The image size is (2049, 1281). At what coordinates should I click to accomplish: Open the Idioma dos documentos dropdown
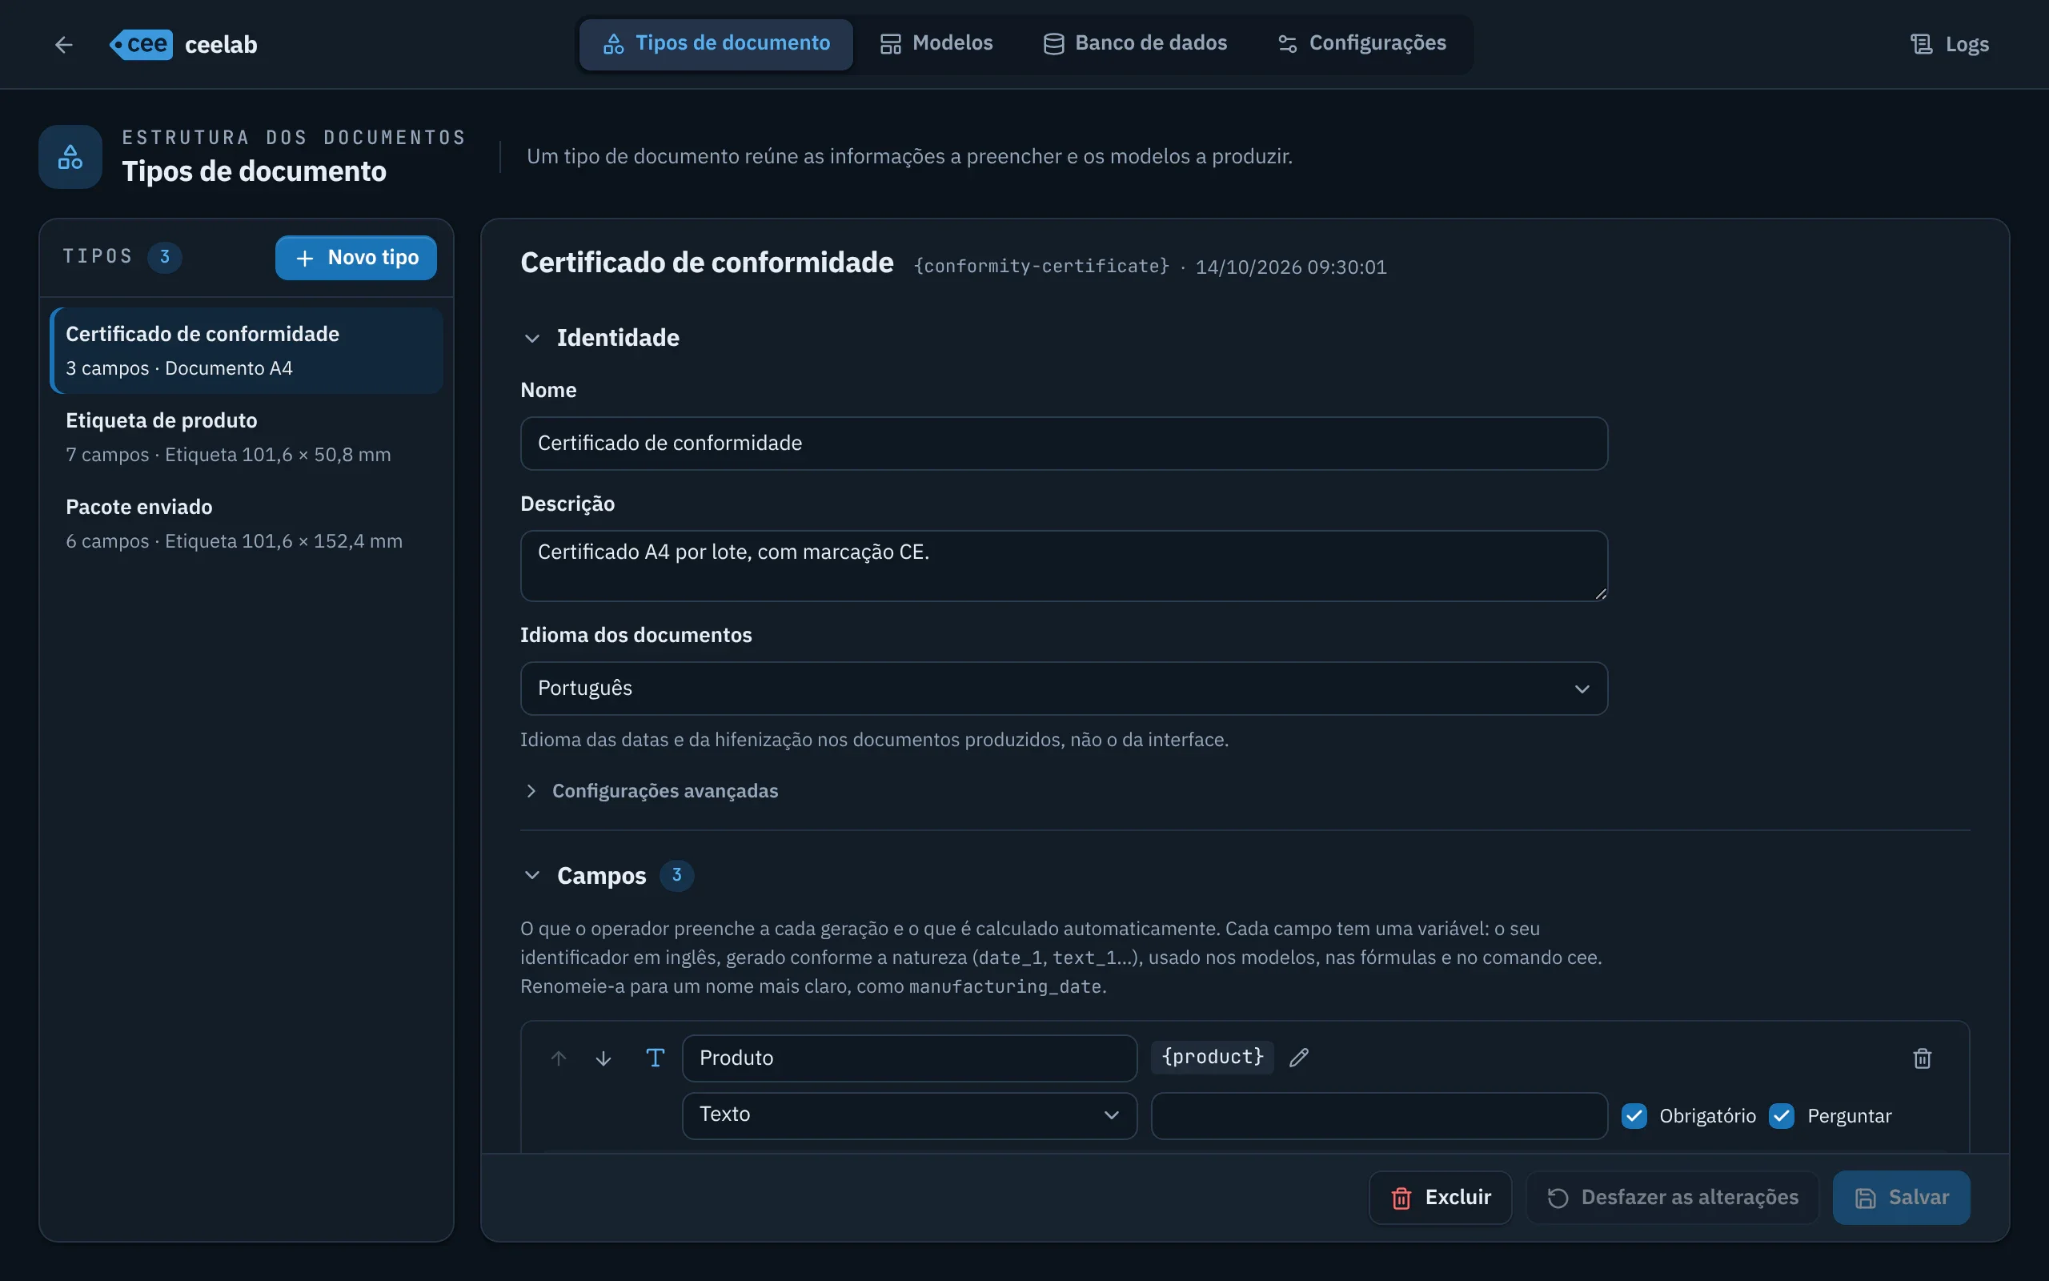(1064, 688)
